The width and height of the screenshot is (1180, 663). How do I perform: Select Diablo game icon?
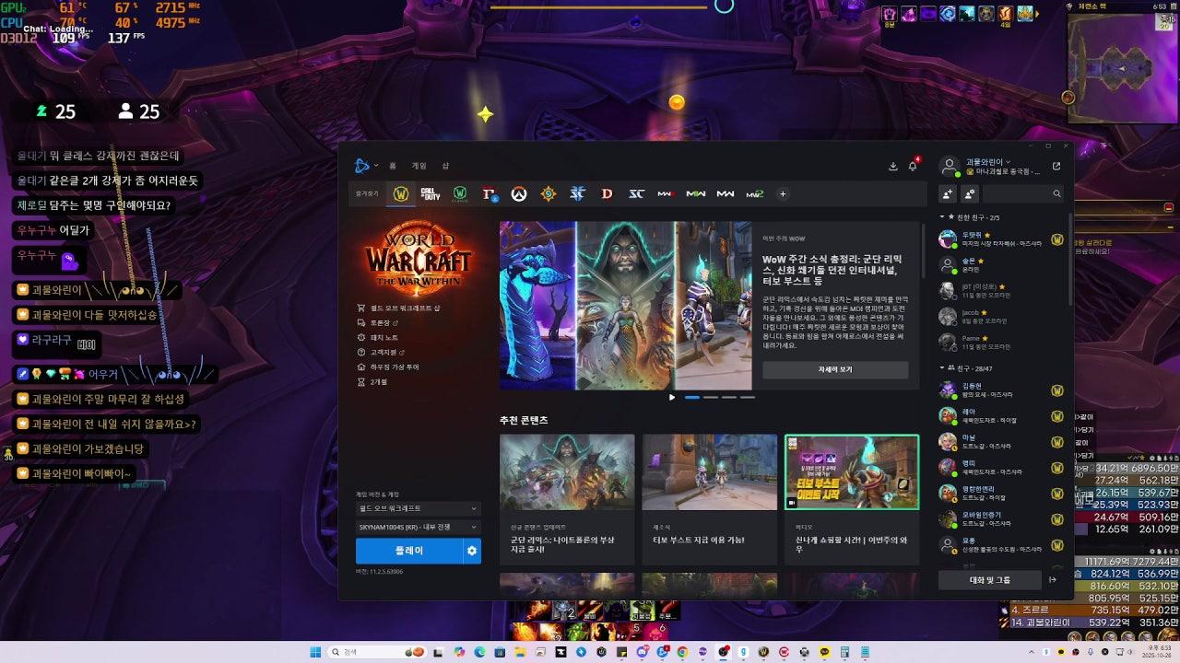[x=607, y=194]
